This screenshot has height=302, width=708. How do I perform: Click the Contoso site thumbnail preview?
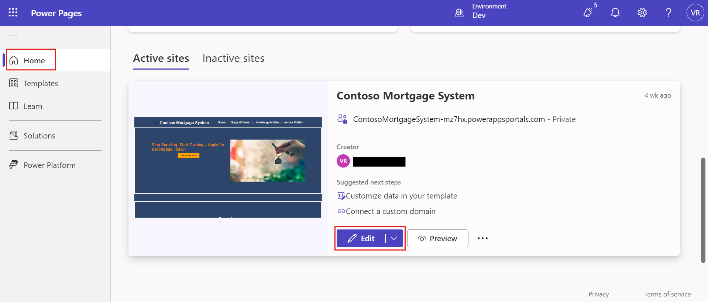tap(228, 168)
